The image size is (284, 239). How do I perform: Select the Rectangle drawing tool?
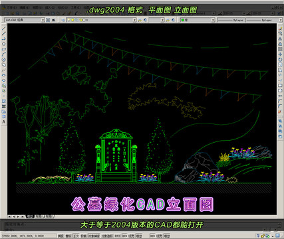point(4,49)
